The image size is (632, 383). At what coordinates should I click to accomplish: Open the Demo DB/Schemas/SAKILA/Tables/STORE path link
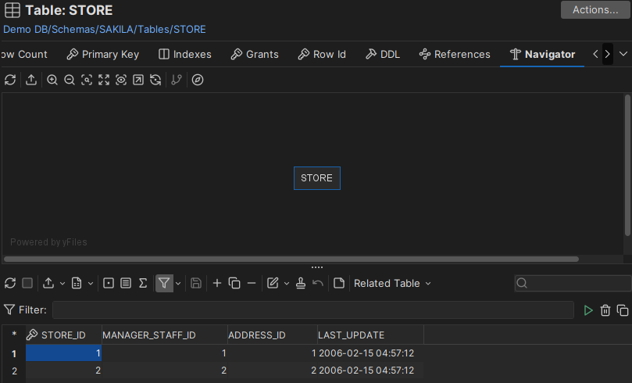(x=105, y=30)
